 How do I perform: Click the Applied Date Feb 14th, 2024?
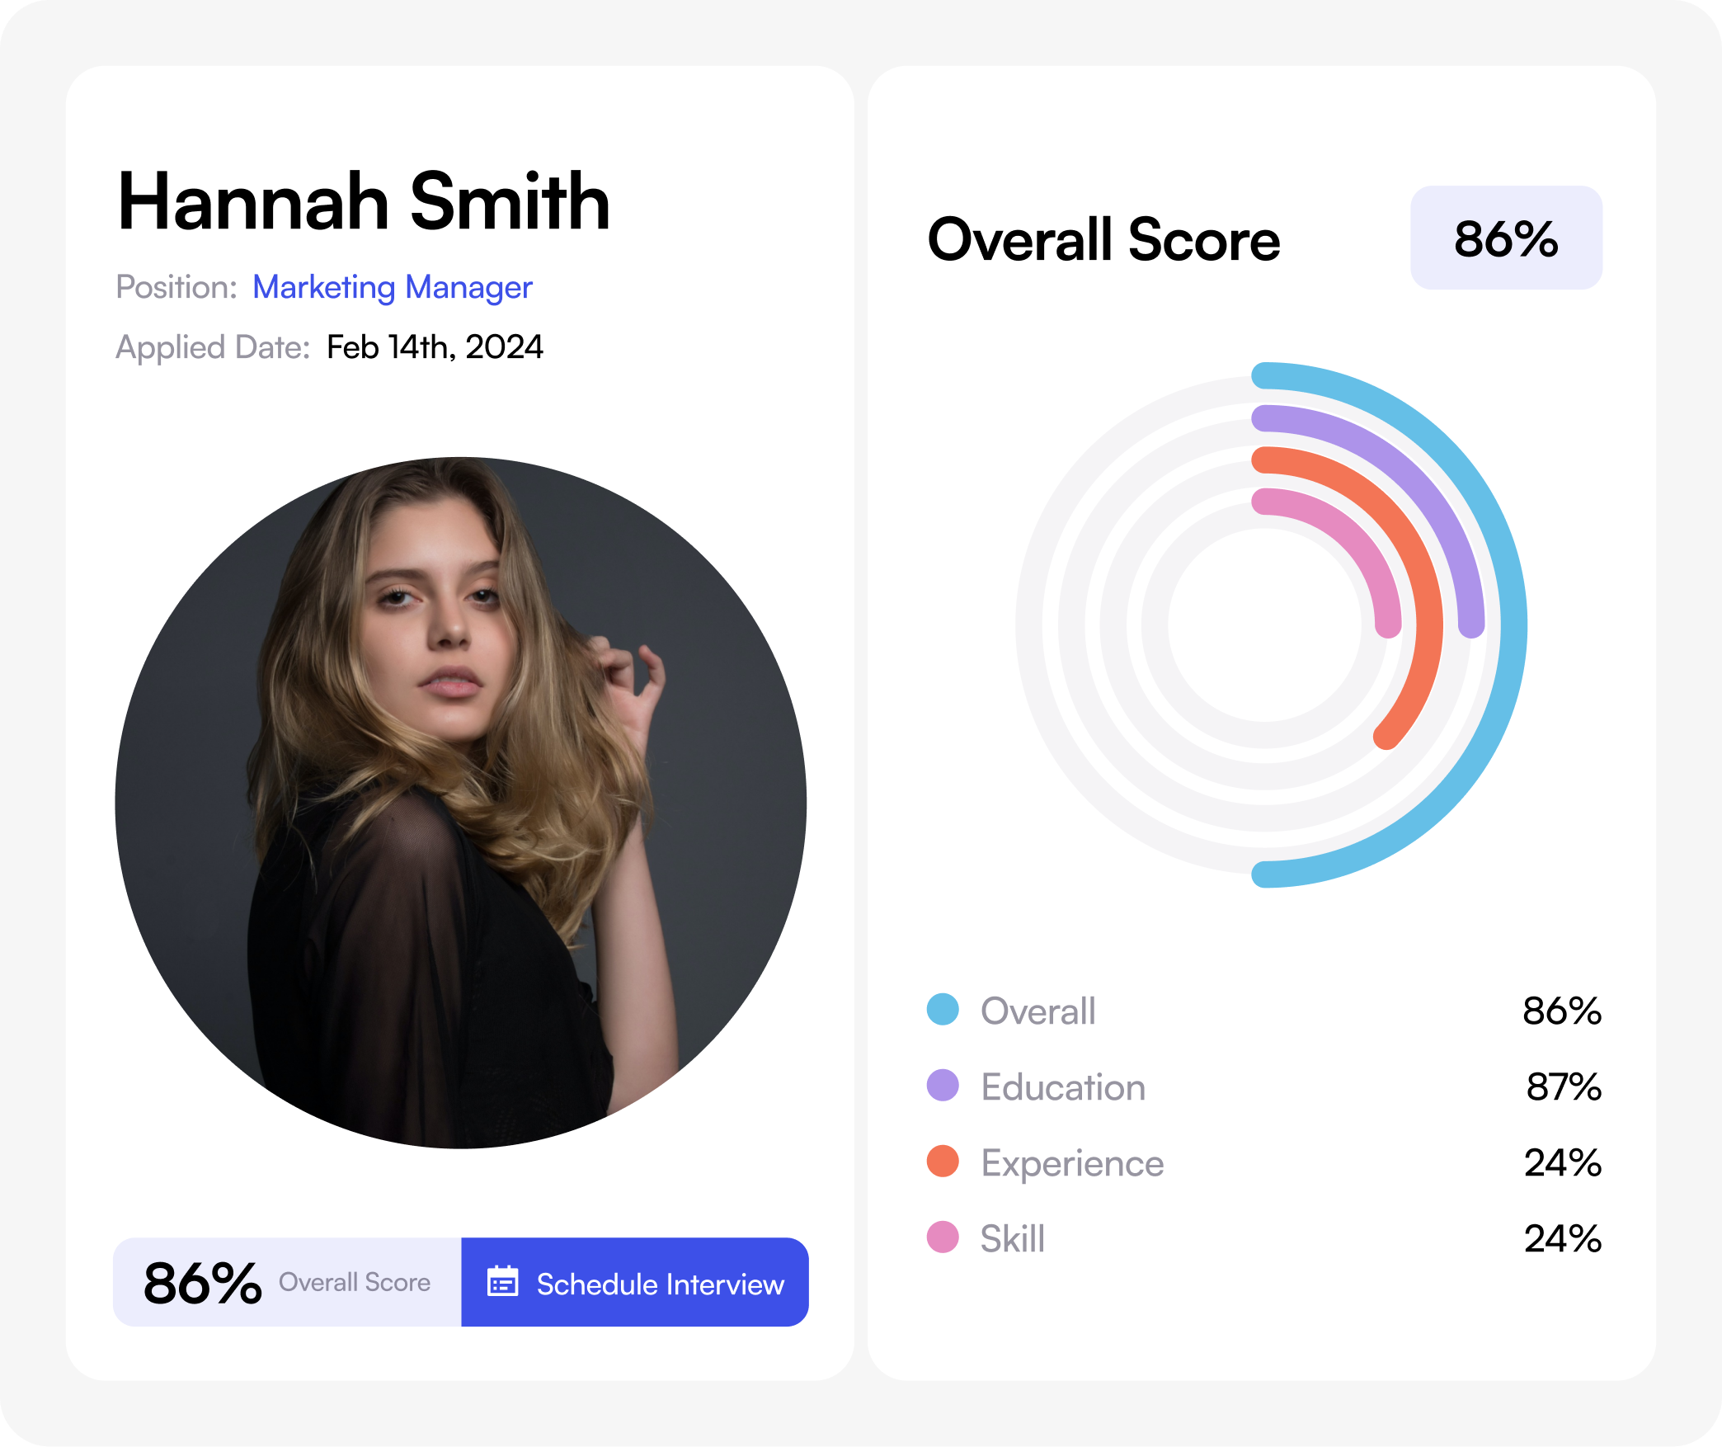pyautogui.click(x=435, y=347)
